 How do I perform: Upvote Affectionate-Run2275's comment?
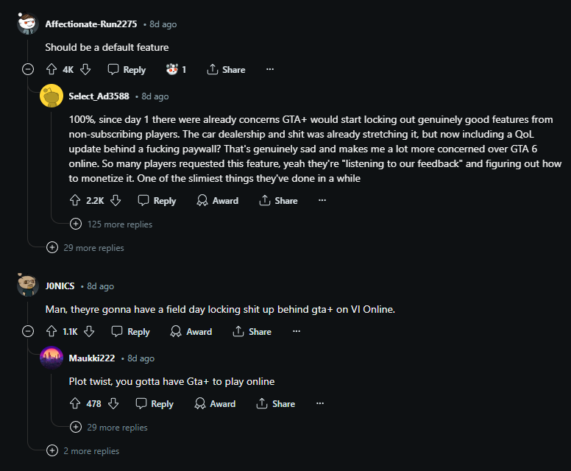coord(52,69)
